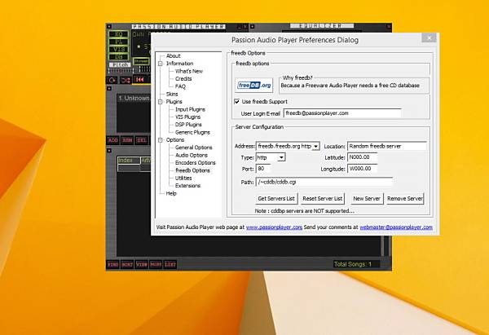Screen dimensions: 489x335
Task: Toggle the playlist via PL button
Action: coord(118,42)
